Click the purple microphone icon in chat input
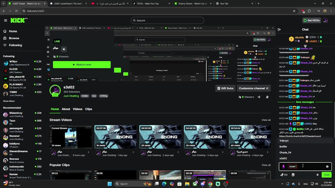The height and width of the screenshot is (188, 335). [283, 167]
